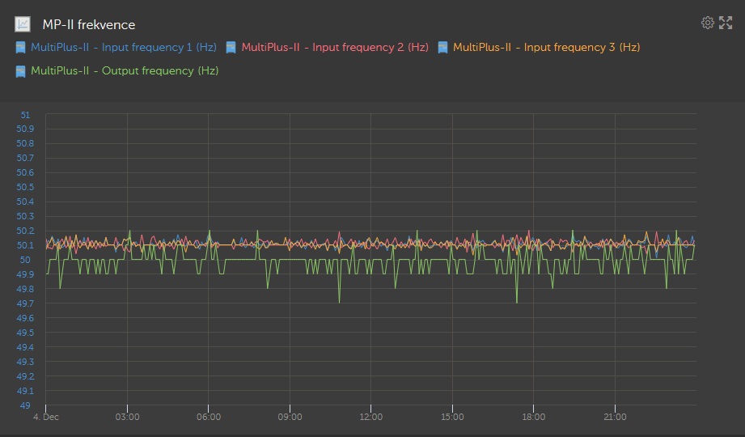745x437 pixels.
Task: Hide the Output frequency (Hz) series
Action: pyautogui.click(x=124, y=71)
